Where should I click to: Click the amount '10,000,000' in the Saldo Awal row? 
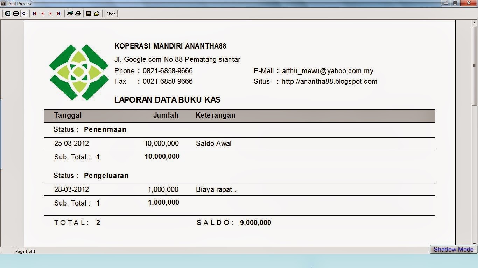pyautogui.click(x=162, y=143)
